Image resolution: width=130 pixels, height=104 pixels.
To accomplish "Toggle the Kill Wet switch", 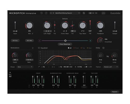I will 29,41.
